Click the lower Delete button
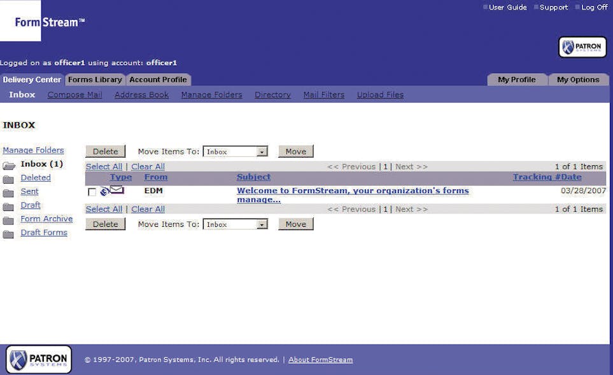Screen dimensions: 613x375 coord(105,224)
